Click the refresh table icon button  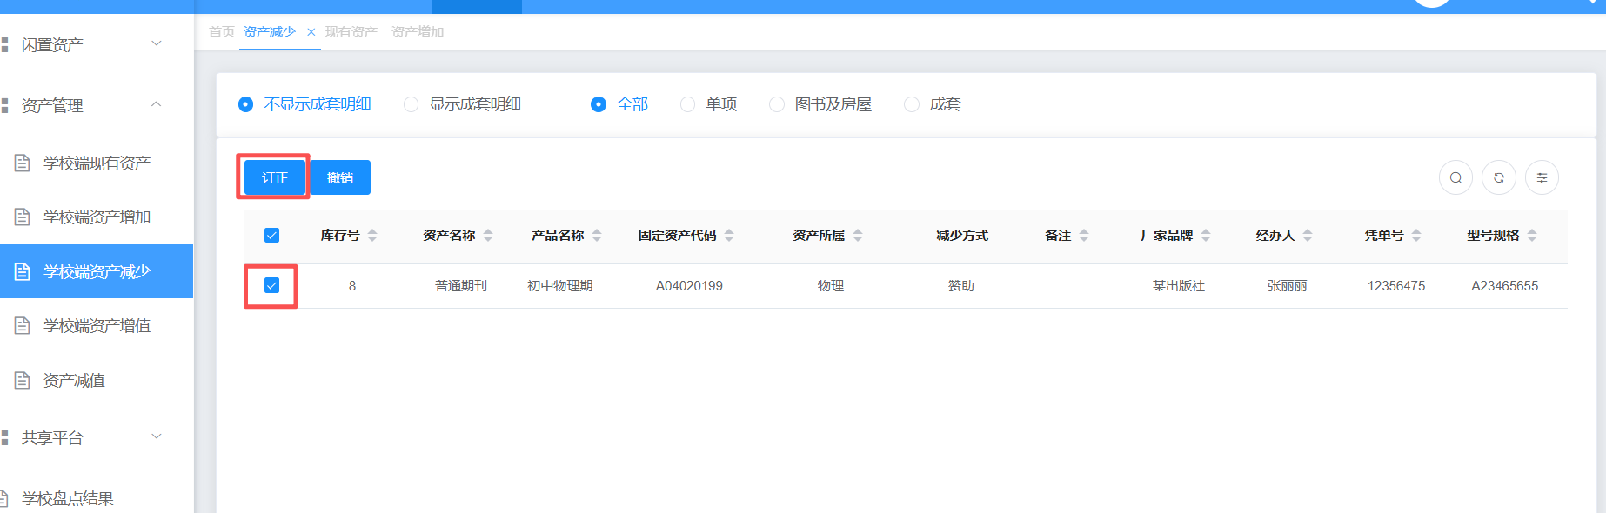1499,177
